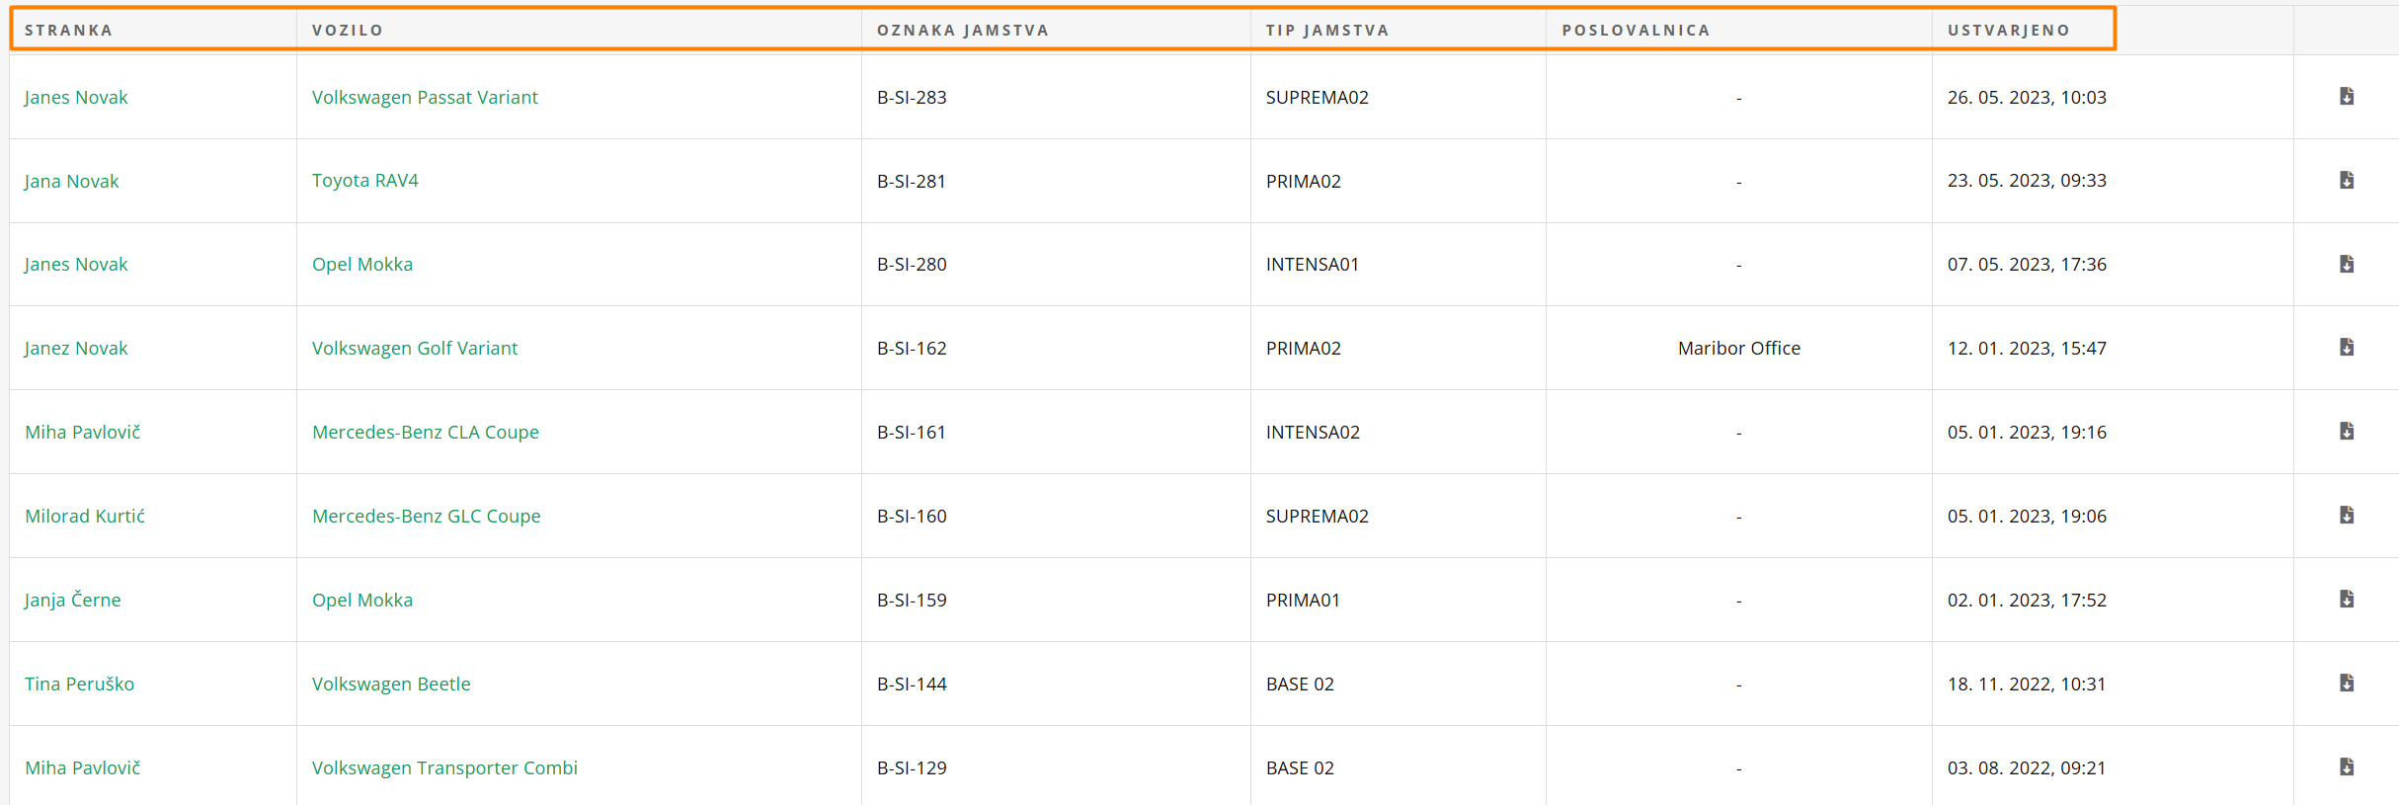Open vehicle Volkswagen Transporter Combi
The width and height of the screenshot is (2399, 805).
444,768
